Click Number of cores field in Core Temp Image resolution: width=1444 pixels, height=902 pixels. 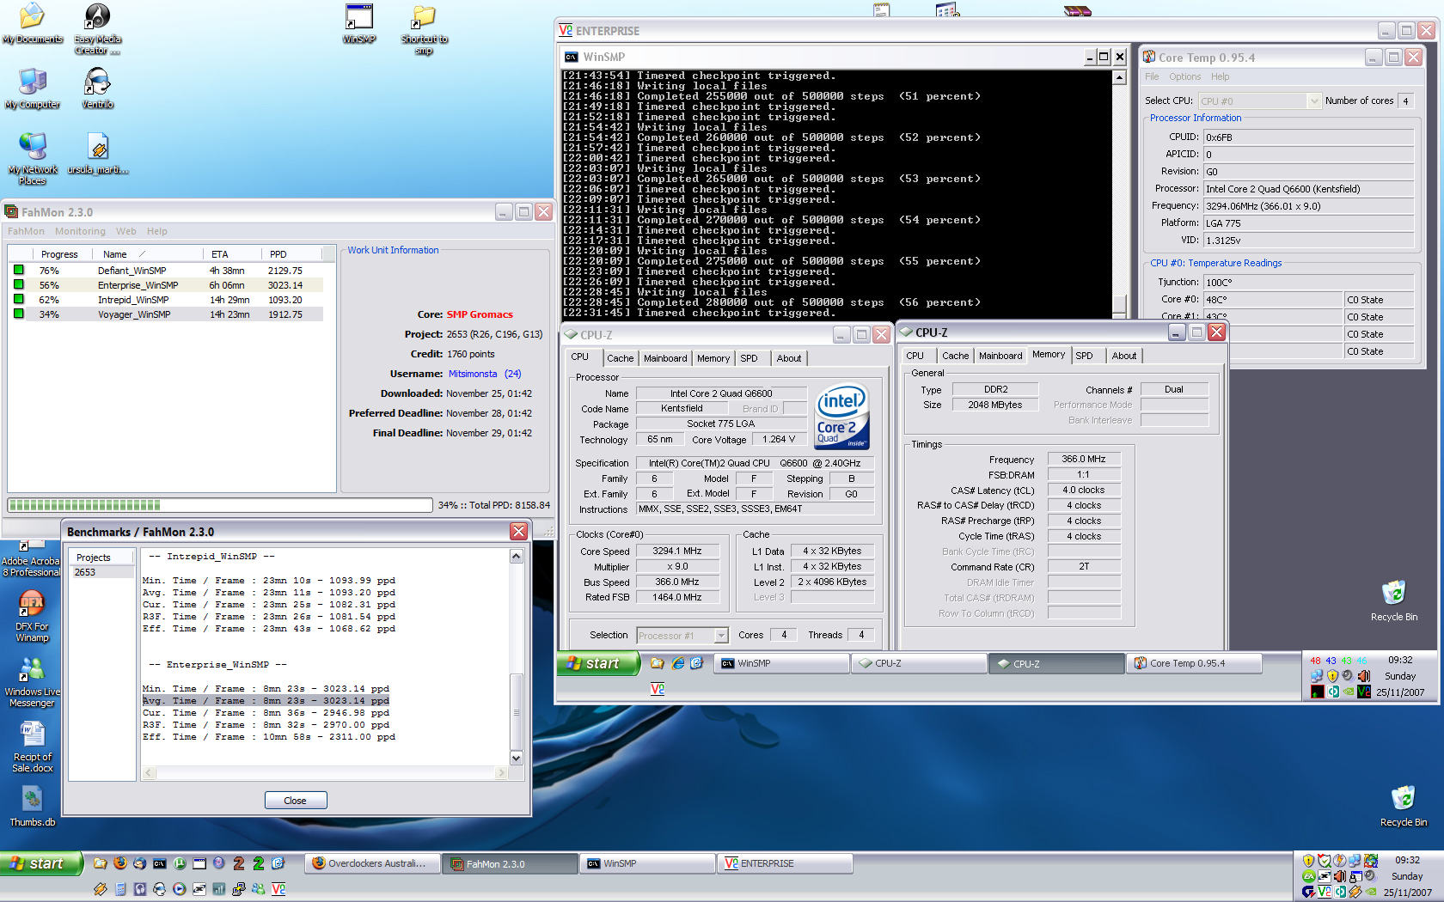point(1407,101)
